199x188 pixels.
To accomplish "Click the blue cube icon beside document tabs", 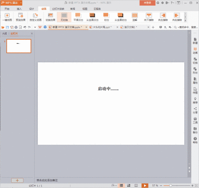I will [45, 27].
